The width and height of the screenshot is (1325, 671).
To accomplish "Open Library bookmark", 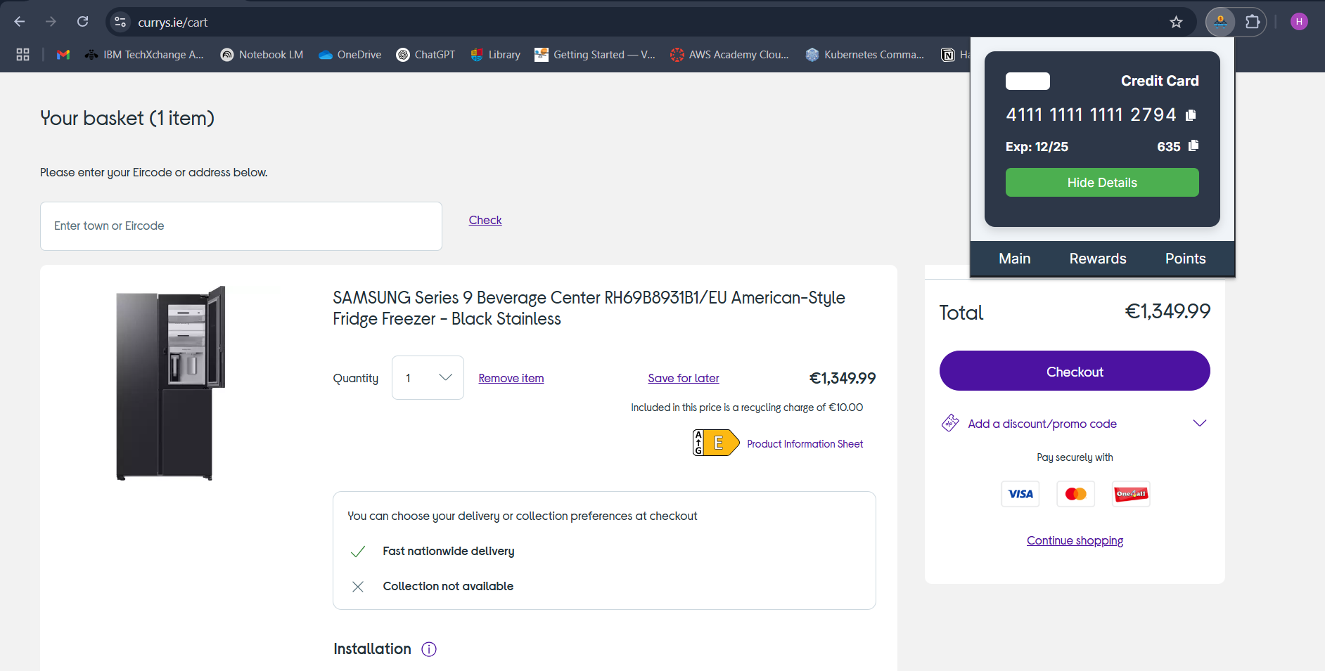I will click(x=496, y=55).
